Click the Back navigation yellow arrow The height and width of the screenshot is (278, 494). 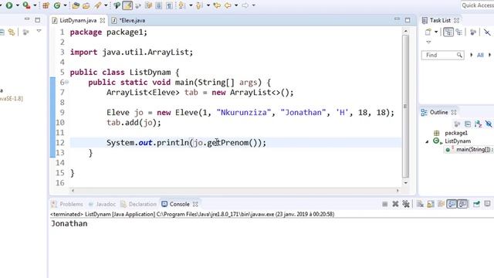click(228, 5)
